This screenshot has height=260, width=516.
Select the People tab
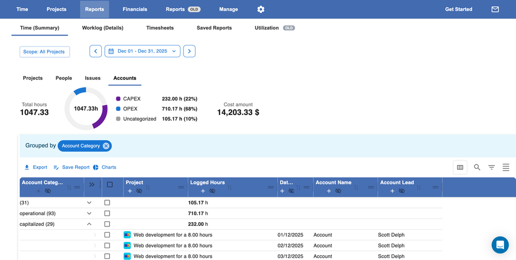point(64,78)
